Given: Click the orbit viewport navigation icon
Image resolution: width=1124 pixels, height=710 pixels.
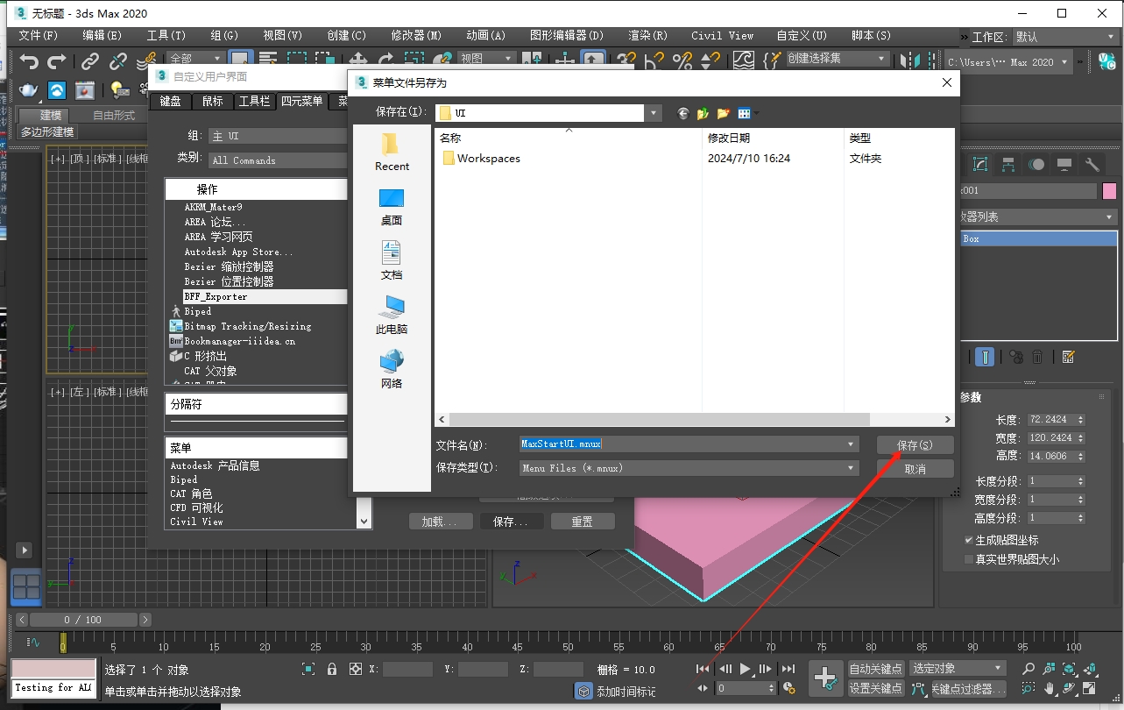Looking at the screenshot, I should pyautogui.click(x=1070, y=689).
